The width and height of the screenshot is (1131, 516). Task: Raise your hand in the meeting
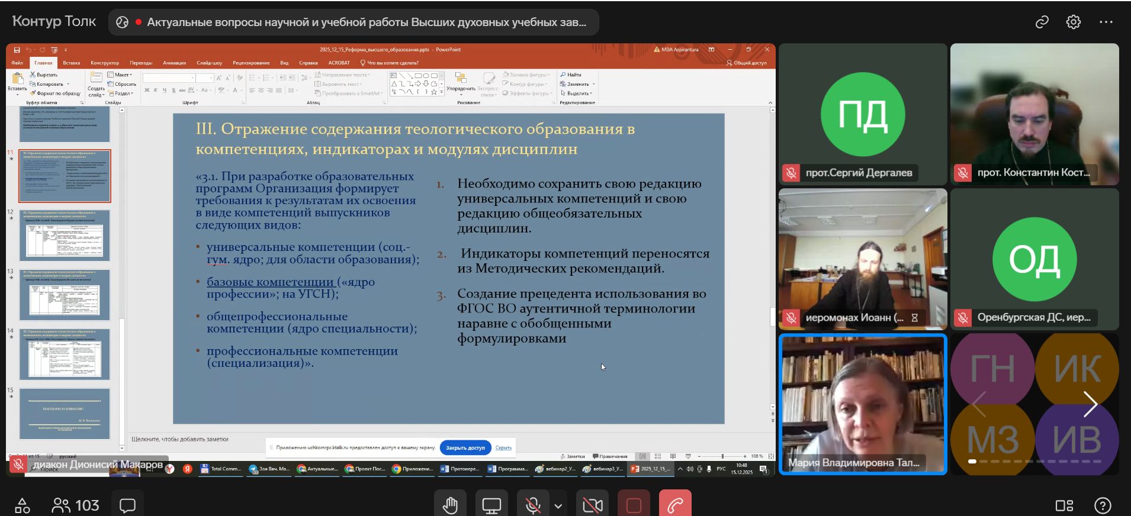450,505
